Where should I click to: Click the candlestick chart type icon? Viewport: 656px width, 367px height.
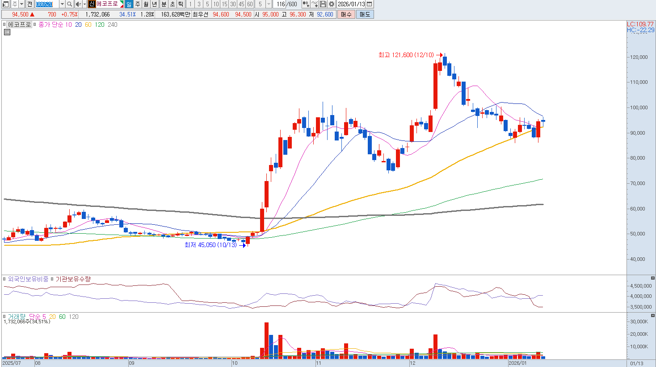pos(306,4)
